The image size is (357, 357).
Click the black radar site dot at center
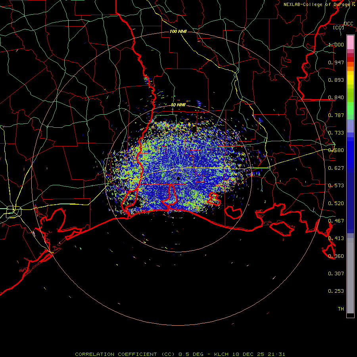point(178,178)
